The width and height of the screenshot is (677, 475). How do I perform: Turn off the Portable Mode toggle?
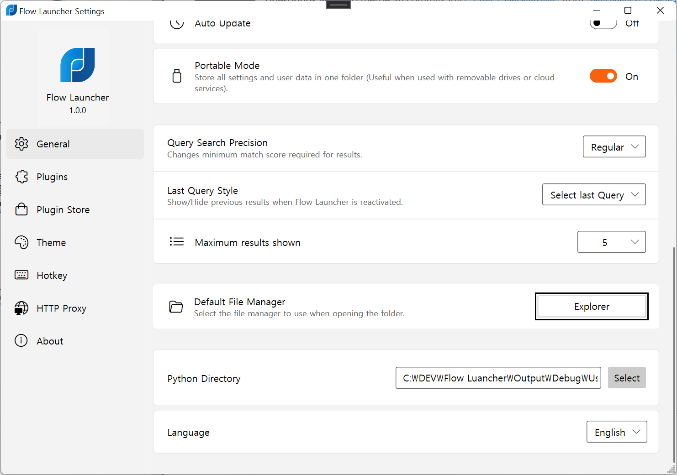[603, 76]
